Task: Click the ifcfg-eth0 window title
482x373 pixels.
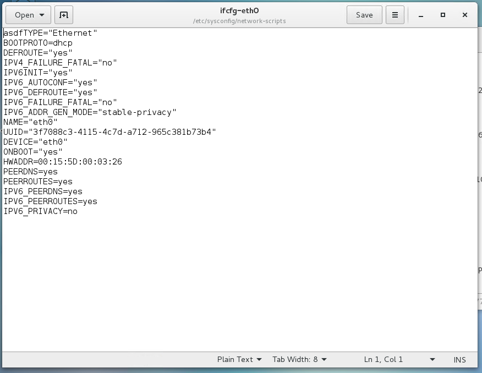Action: pyautogui.click(x=239, y=11)
